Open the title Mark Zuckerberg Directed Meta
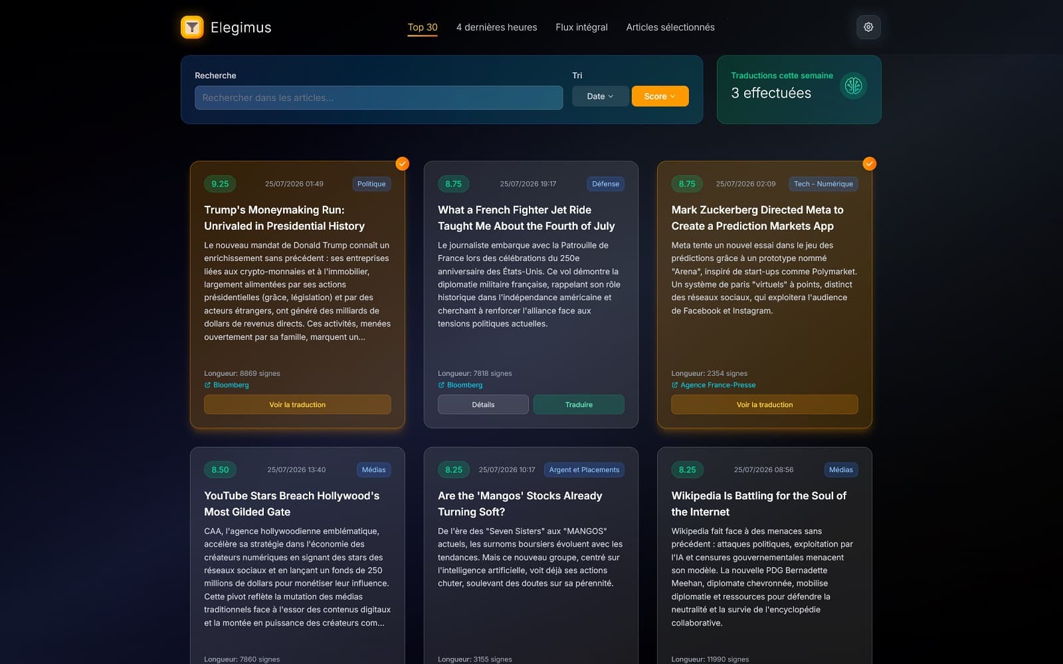This screenshot has height=664, width=1063. (x=757, y=218)
